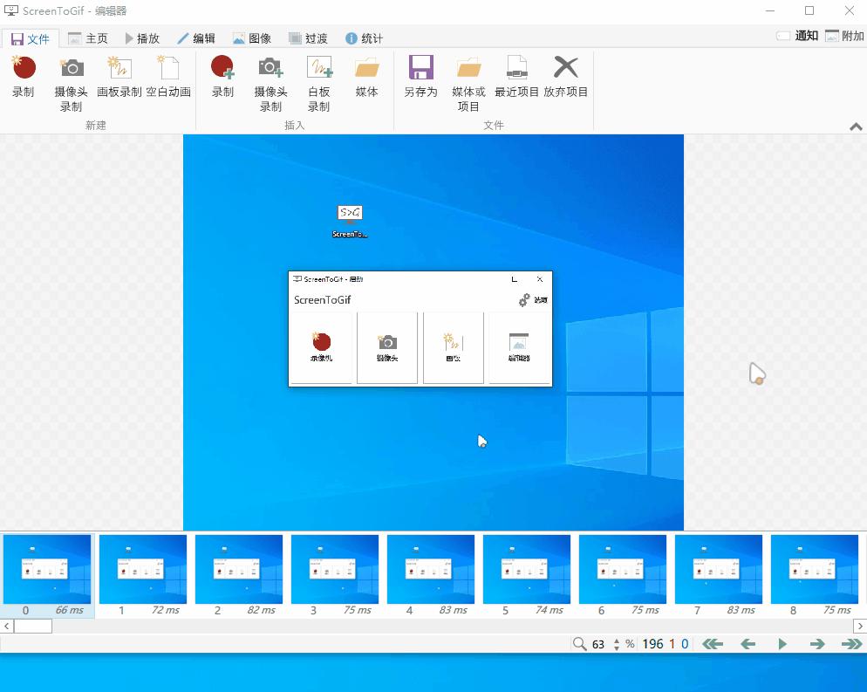Open the webcam recorder
867x692 pixels.
71,83
